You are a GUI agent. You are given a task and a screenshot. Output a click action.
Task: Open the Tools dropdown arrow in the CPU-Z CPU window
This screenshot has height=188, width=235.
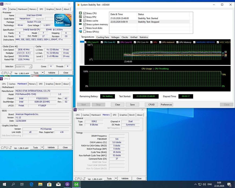pyautogui.click(x=42, y=73)
